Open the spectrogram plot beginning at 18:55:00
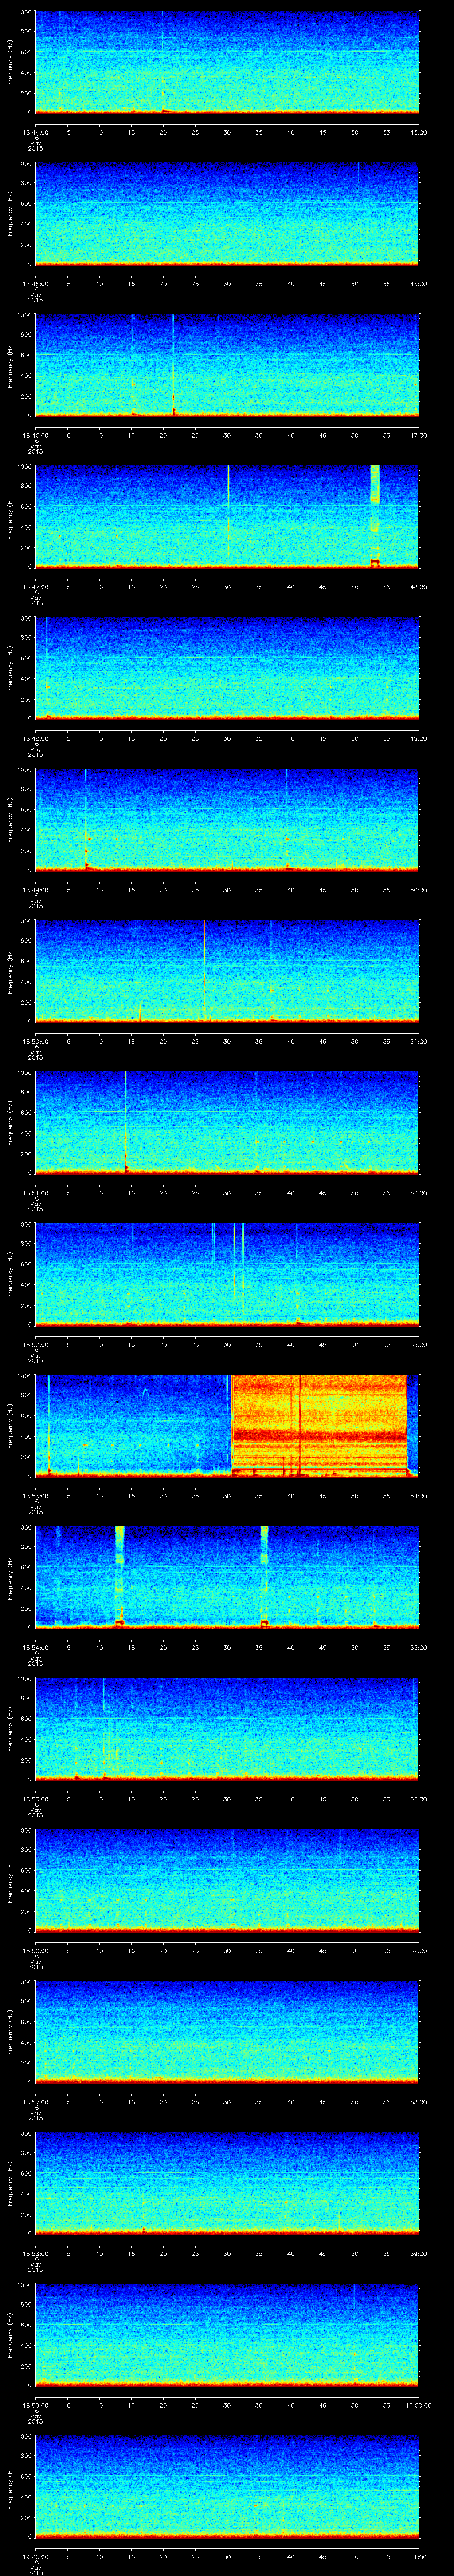Viewport: 454px width, 2576px height. point(227,1729)
